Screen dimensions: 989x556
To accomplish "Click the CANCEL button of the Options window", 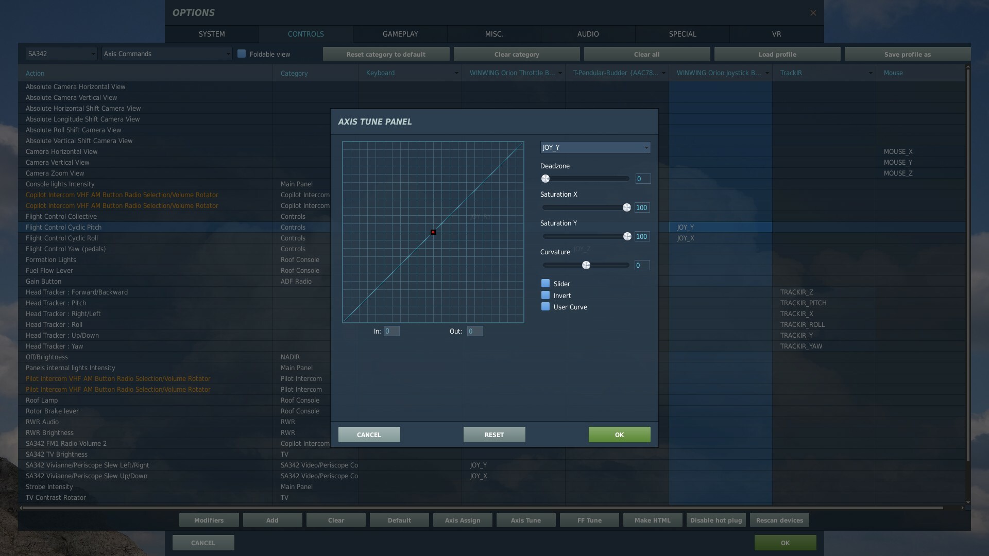I will (x=203, y=543).
